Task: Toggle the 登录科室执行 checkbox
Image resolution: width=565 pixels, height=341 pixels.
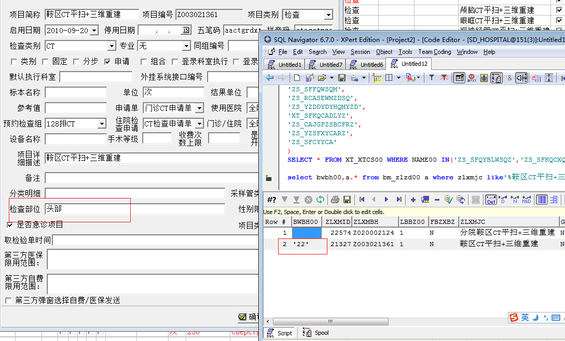Action: (175, 62)
